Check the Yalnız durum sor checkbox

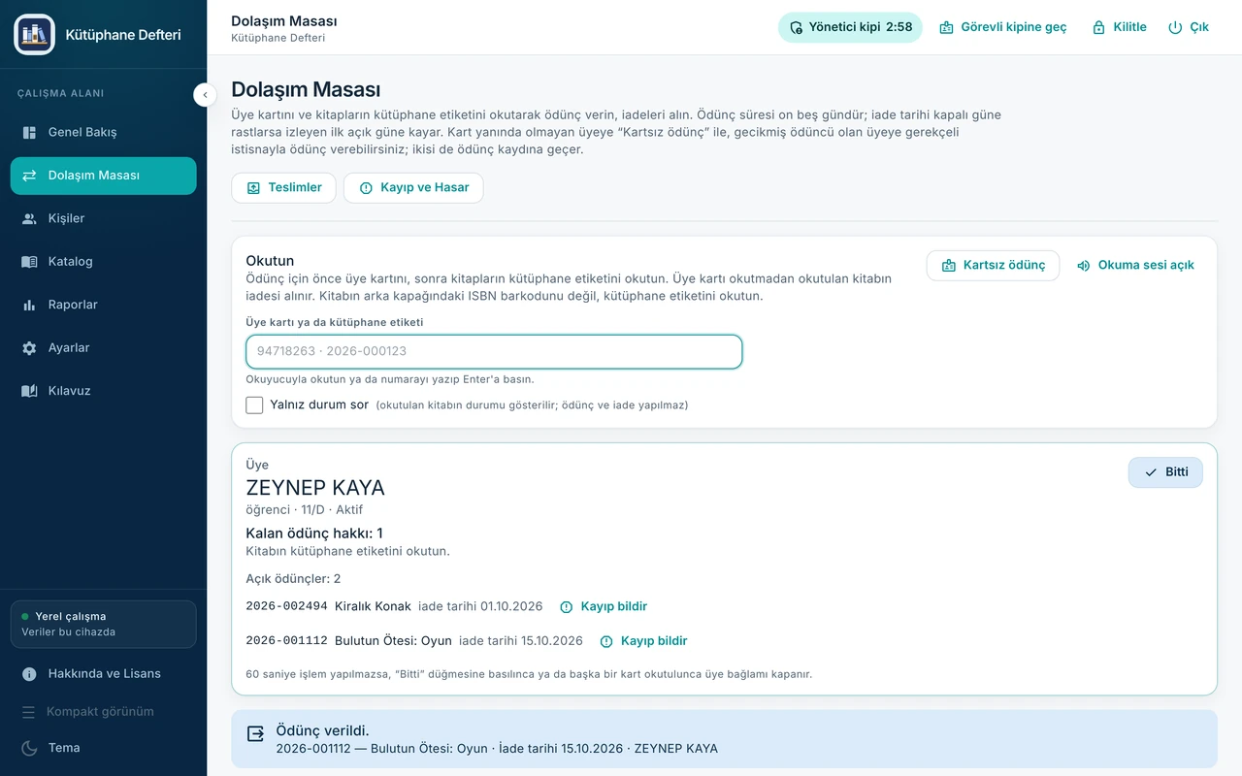tap(254, 404)
